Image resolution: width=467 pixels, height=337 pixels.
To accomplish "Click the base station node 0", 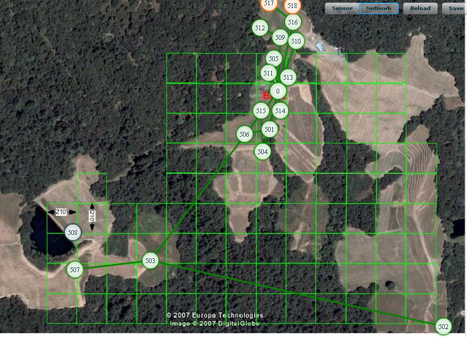I will pos(278,91).
